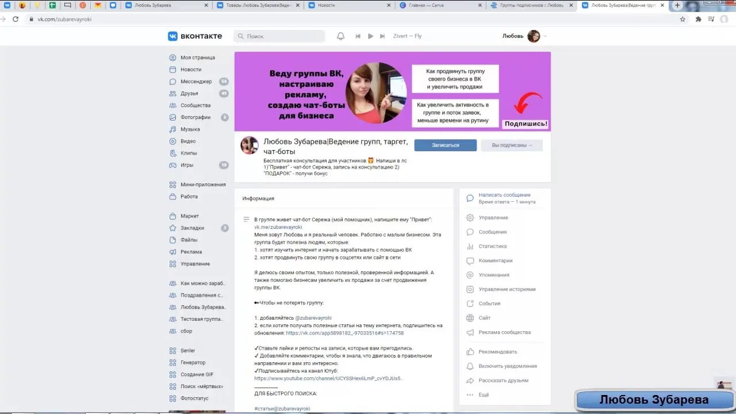736x414 pixels.
Task: Open a new browser tab
Action: 677,5
